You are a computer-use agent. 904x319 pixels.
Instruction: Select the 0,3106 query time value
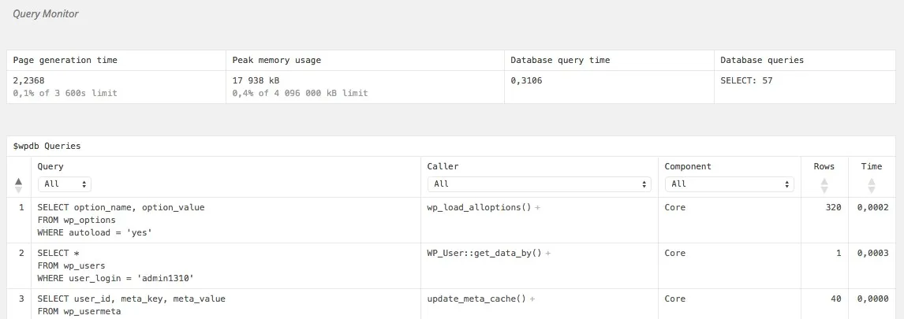point(526,80)
